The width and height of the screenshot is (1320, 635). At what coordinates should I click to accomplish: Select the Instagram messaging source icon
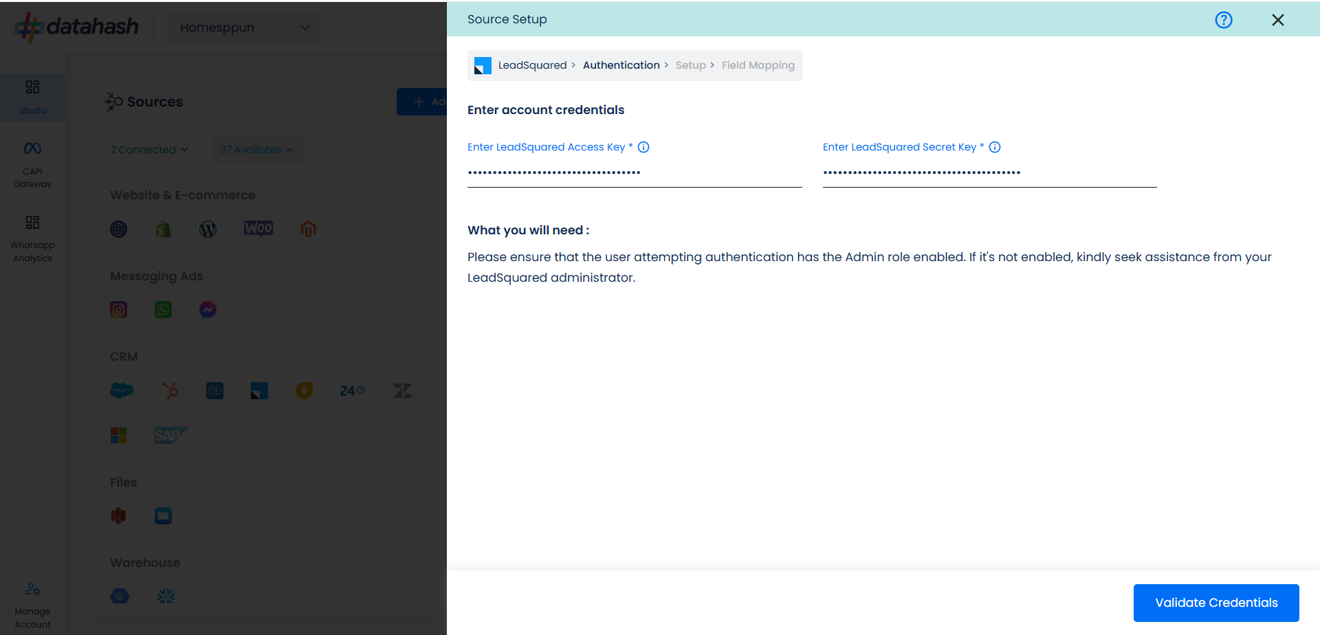click(x=118, y=310)
